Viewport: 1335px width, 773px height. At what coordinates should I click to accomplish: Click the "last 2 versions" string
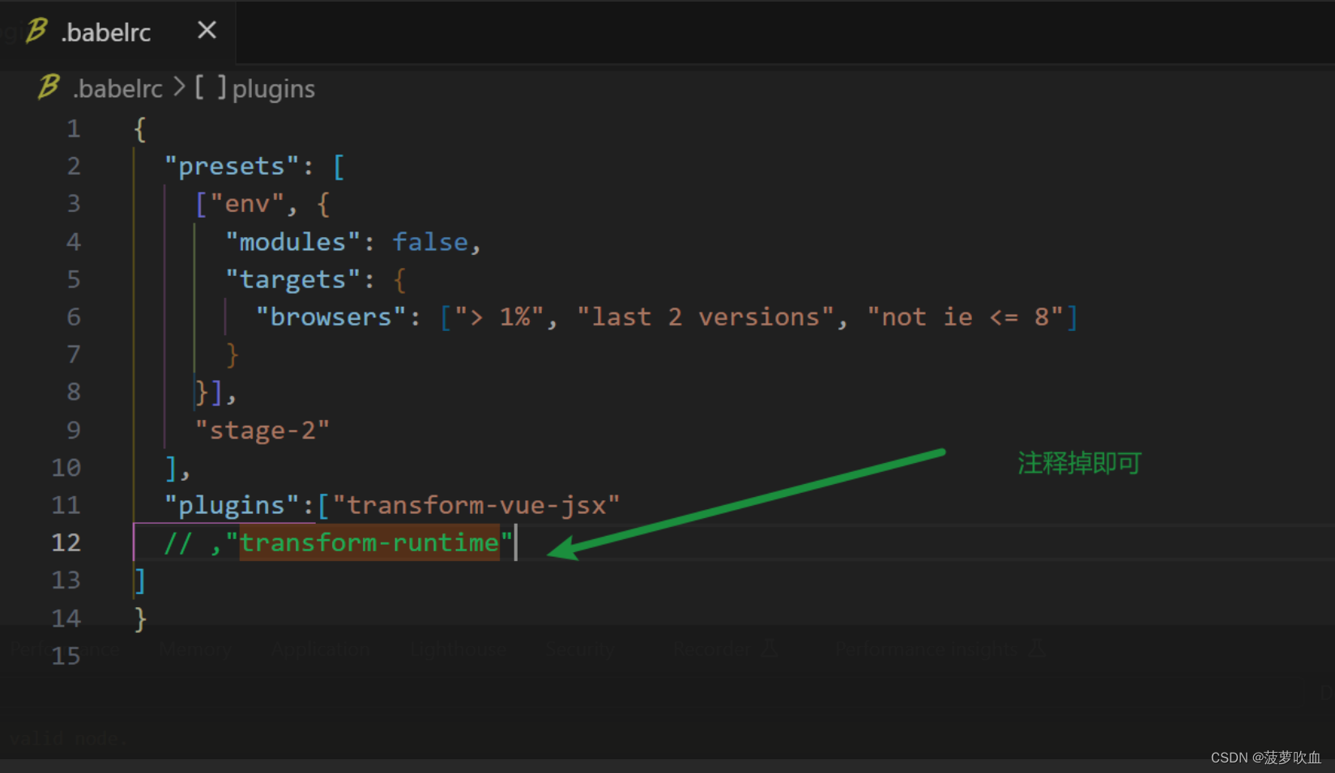pos(706,317)
